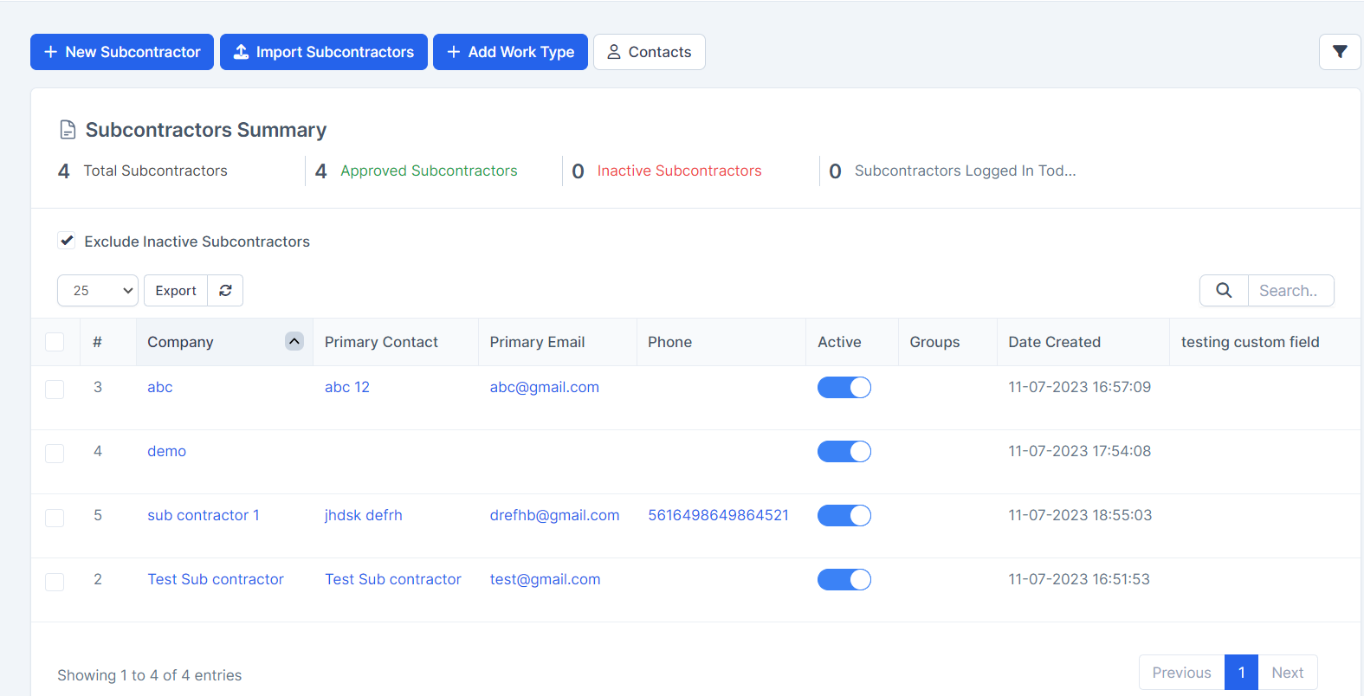Click email drefhb@gmail.com
The width and height of the screenshot is (1364, 696).
click(555, 515)
